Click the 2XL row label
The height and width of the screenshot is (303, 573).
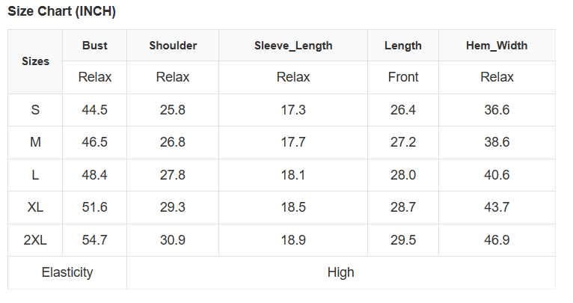(35, 240)
